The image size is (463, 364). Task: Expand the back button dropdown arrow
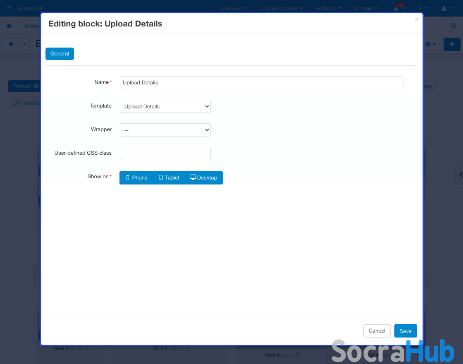pyautogui.click(x=24, y=44)
